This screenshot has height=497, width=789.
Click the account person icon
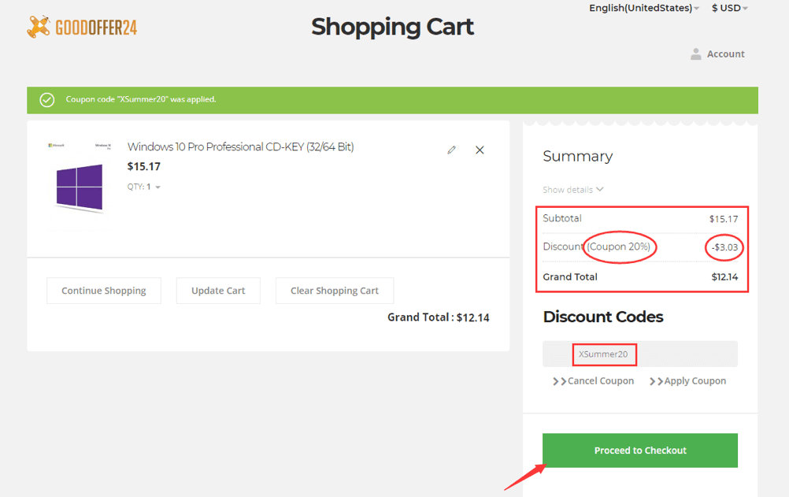pyautogui.click(x=695, y=54)
